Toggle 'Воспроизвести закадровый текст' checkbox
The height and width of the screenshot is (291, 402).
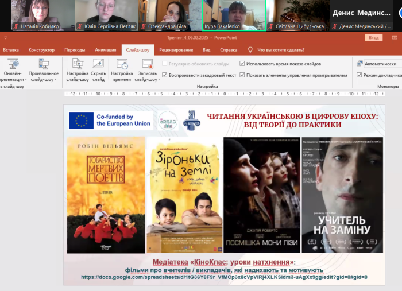click(165, 75)
